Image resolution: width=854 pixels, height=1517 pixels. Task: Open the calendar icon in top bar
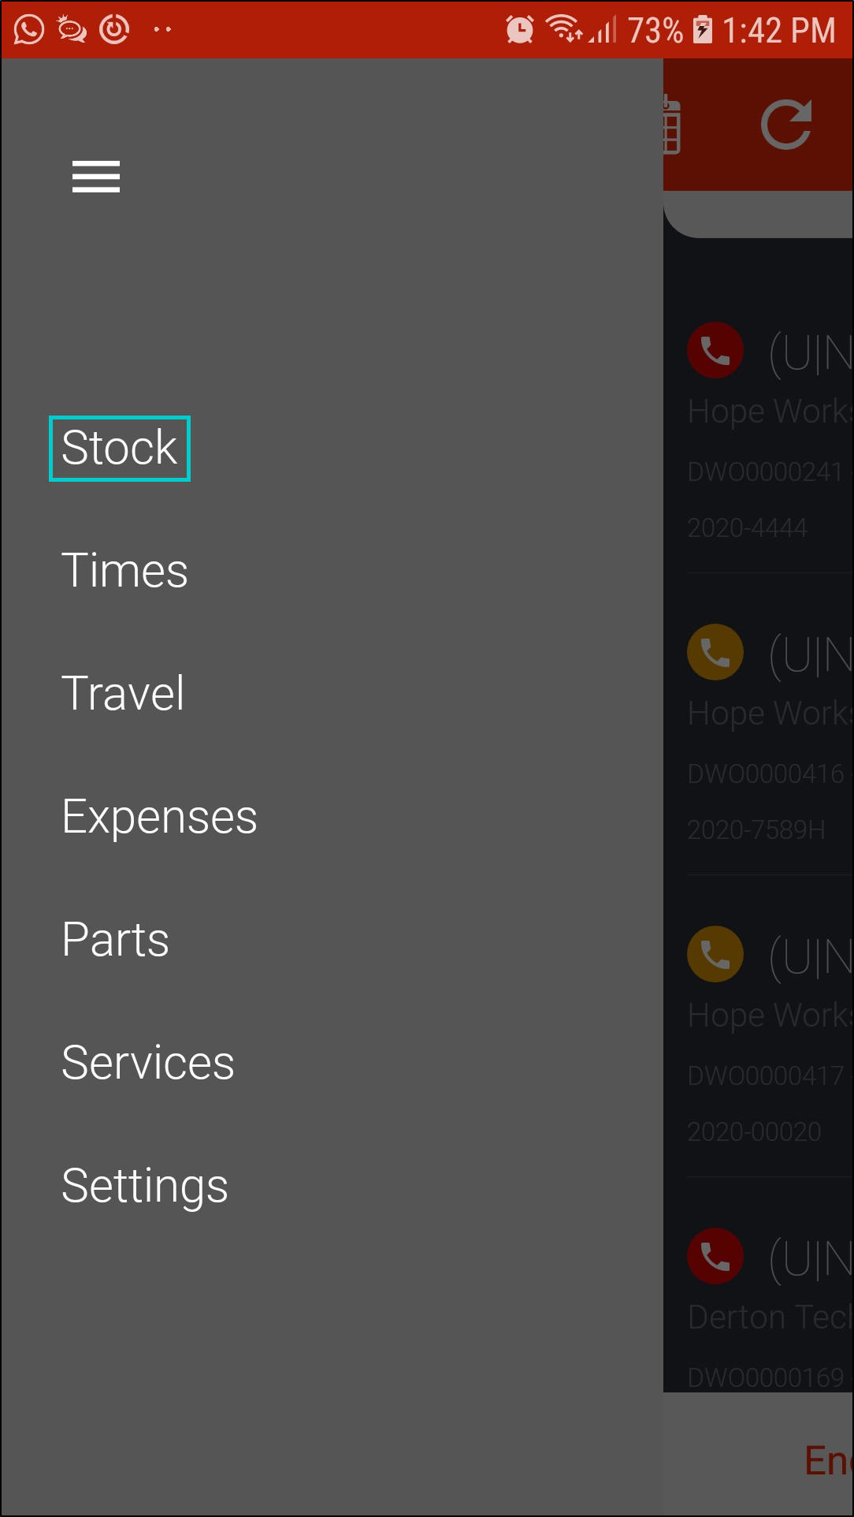pyautogui.click(x=671, y=125)
